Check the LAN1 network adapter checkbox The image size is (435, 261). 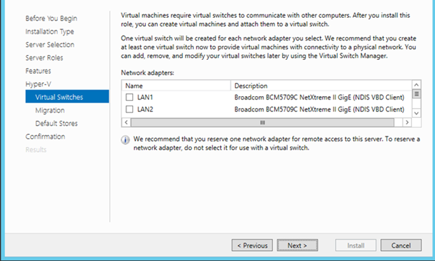coord(129,97)
